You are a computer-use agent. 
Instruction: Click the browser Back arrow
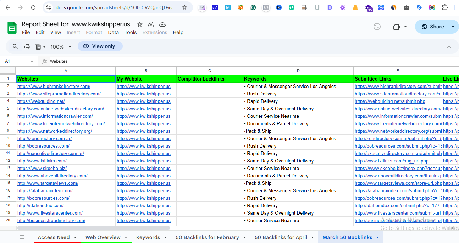8,7
